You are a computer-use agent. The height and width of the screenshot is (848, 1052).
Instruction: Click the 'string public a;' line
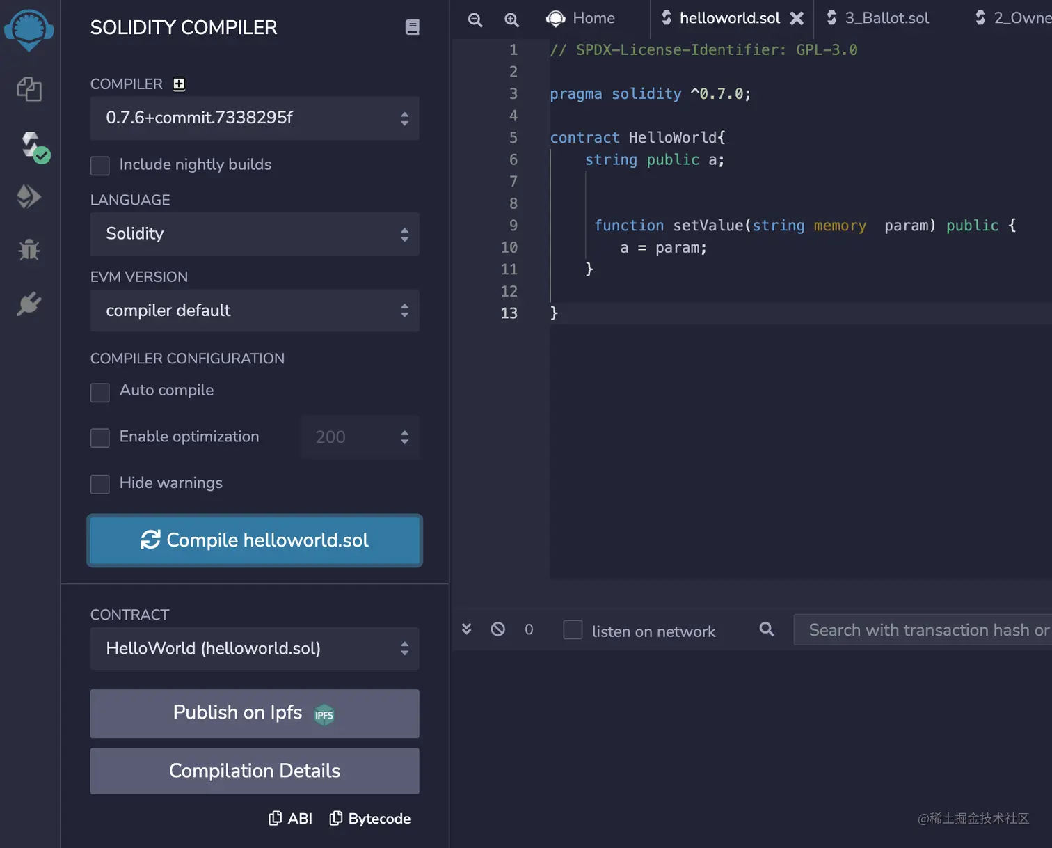pos(655,160)
